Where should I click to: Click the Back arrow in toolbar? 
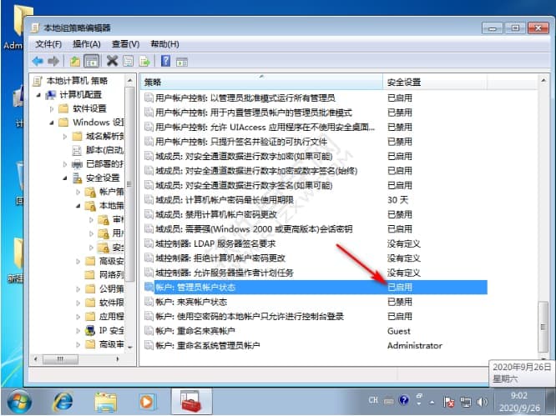38,61
